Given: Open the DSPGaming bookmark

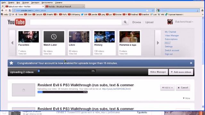Looking at the screenshot, I should click(x=74, y=14).
